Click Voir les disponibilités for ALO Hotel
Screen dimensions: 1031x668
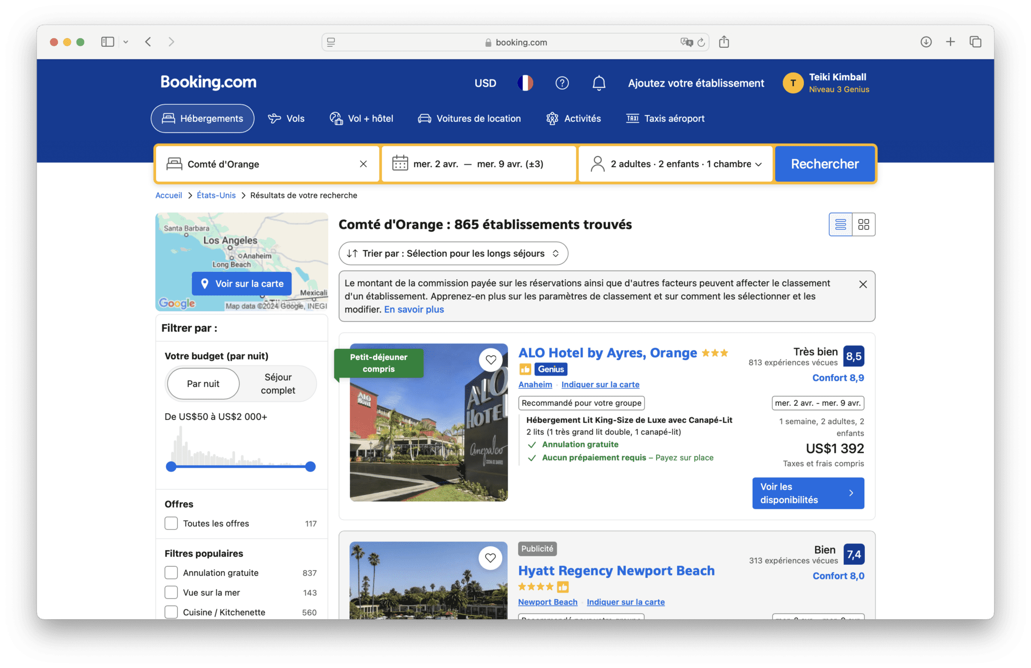pos(808,493)
